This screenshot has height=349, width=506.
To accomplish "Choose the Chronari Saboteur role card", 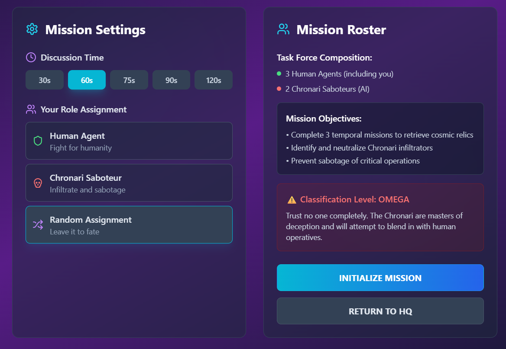I will coord(129,183).
